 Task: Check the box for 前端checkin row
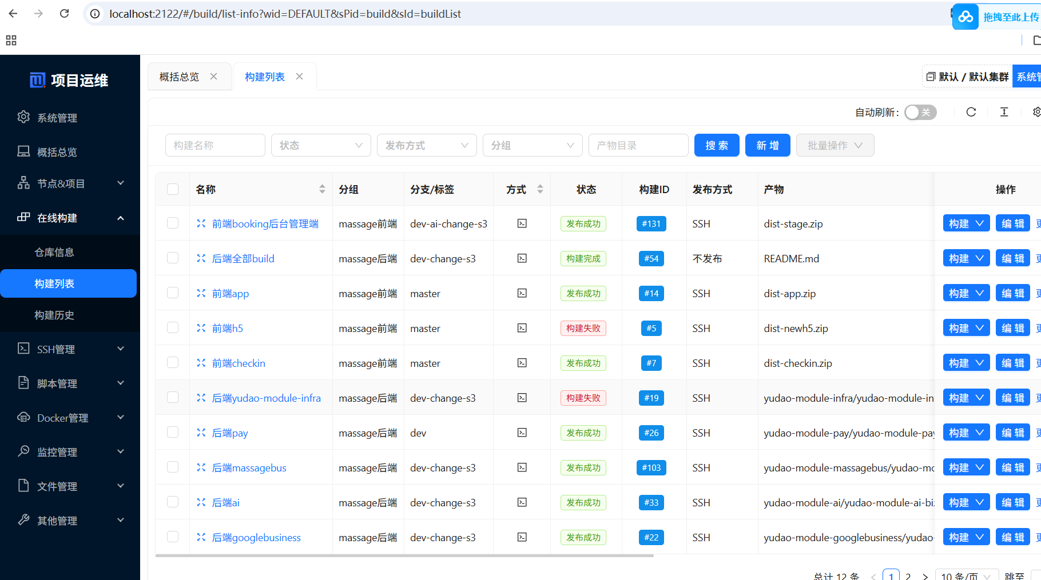(173, 362)
